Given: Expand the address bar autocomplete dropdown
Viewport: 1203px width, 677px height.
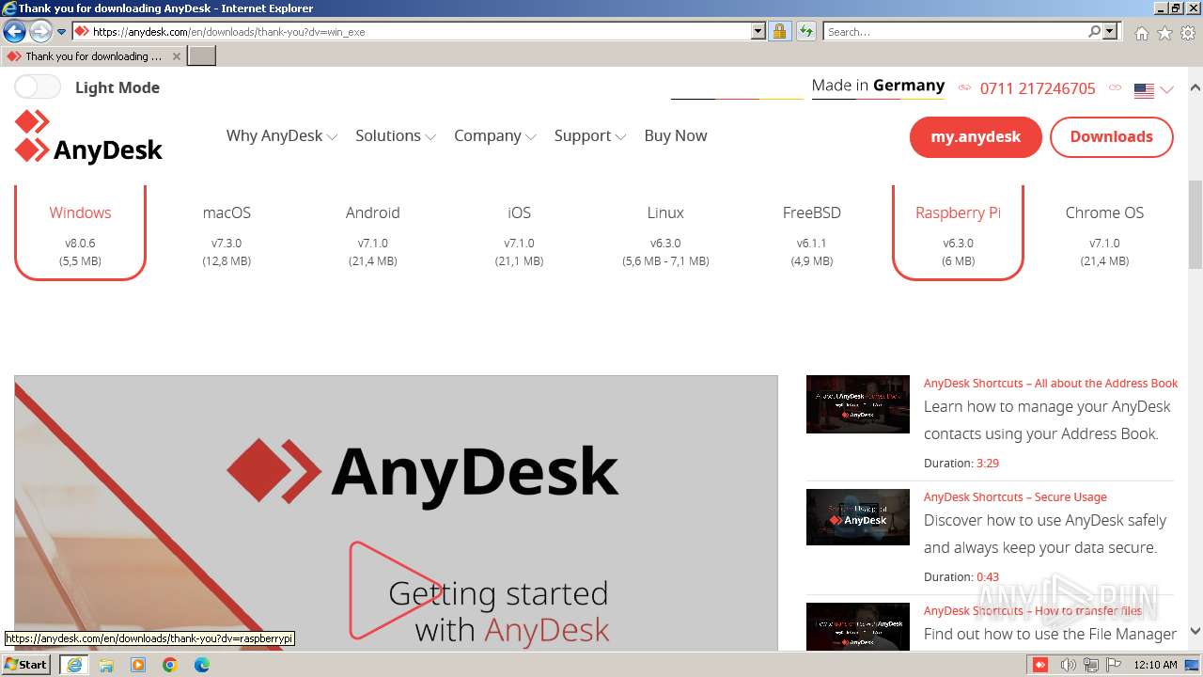Looking at the screenshot, I should pos(758,31).
